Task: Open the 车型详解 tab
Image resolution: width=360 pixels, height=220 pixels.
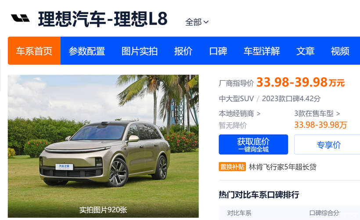Action: tap(262, 51)
